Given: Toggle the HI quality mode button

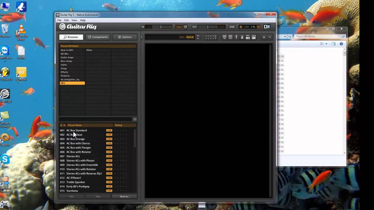Looking at the screenshot, I should pos(259,27).
